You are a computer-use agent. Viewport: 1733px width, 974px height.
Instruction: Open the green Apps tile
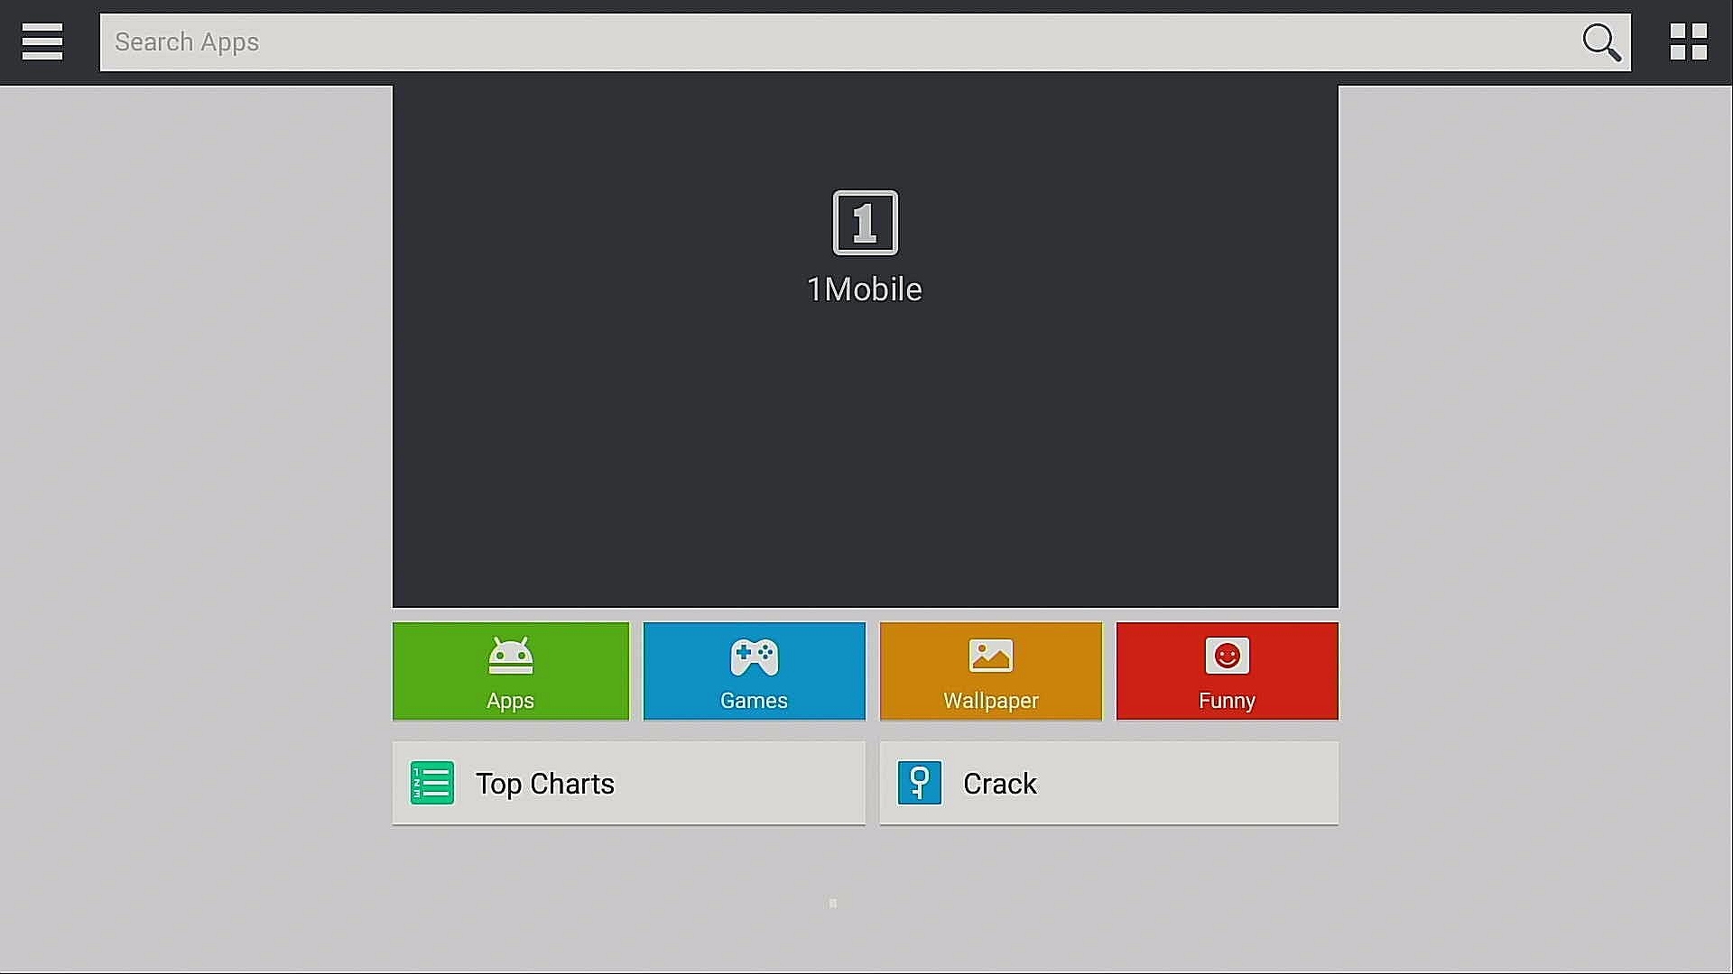click(x=510, y=671)
